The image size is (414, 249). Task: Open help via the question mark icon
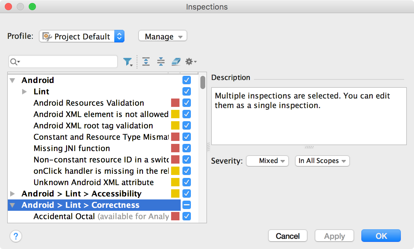click(x=16, y=236)
